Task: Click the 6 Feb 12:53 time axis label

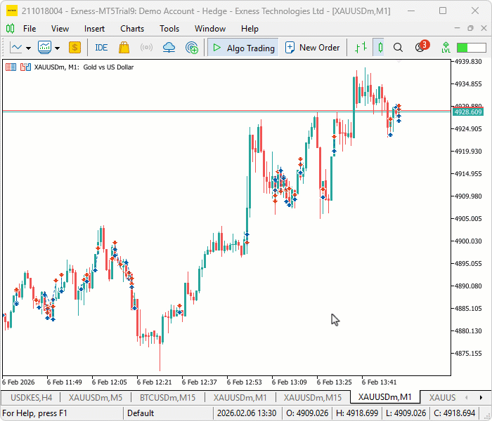Action: click(x=244, y=382)
